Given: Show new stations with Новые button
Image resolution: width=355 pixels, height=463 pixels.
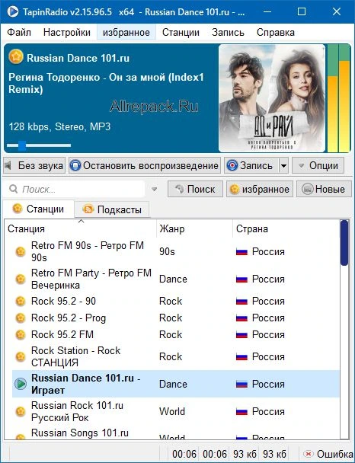Looking at the screenshot, I should [x=324, y=189].
